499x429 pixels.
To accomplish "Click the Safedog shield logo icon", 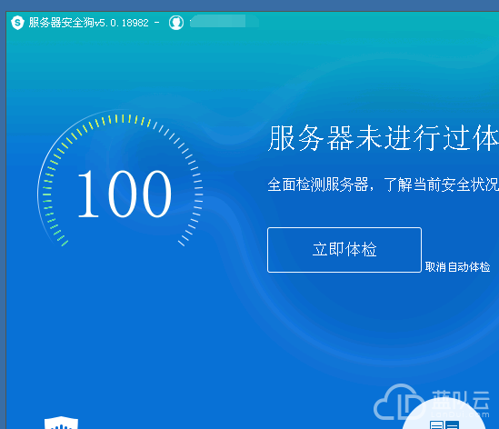I will [17, 23].
